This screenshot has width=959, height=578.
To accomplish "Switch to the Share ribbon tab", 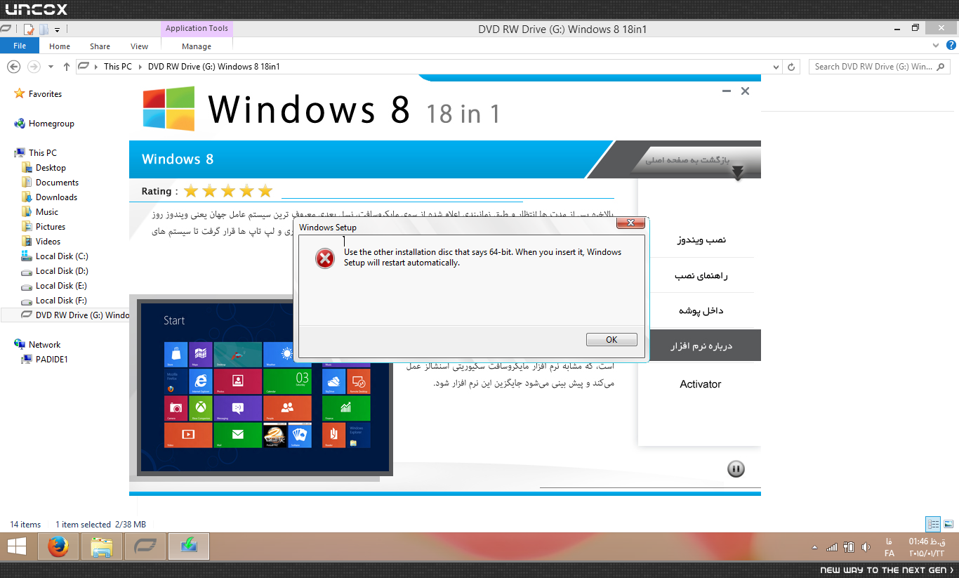I will point(100,46).
